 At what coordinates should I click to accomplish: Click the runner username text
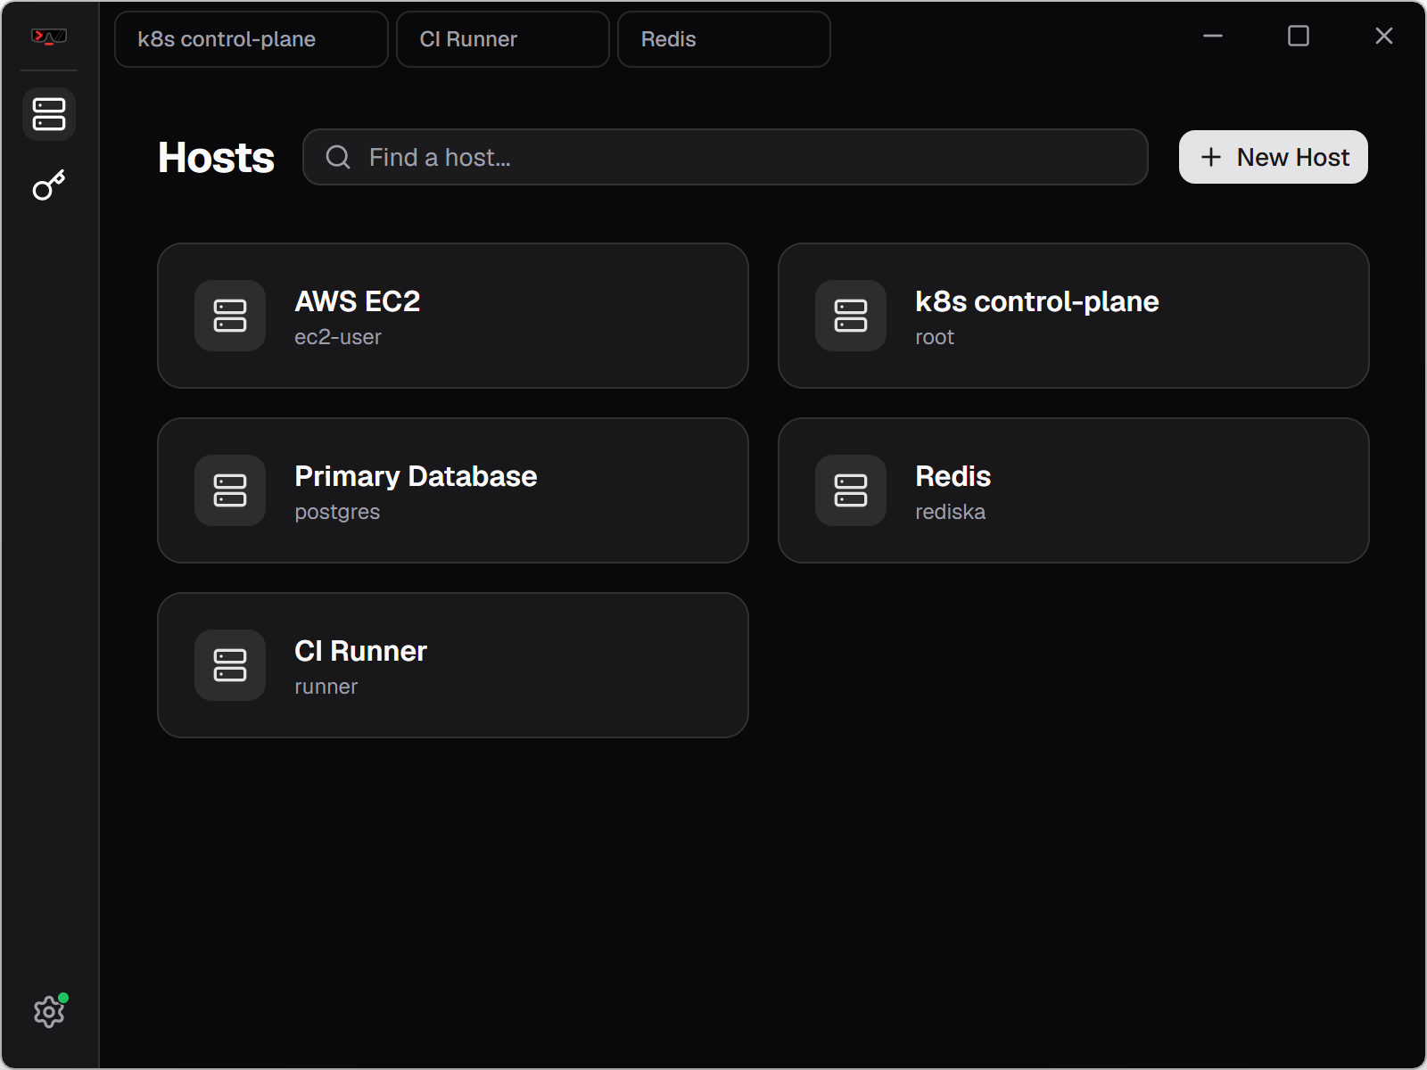(326, 687)
